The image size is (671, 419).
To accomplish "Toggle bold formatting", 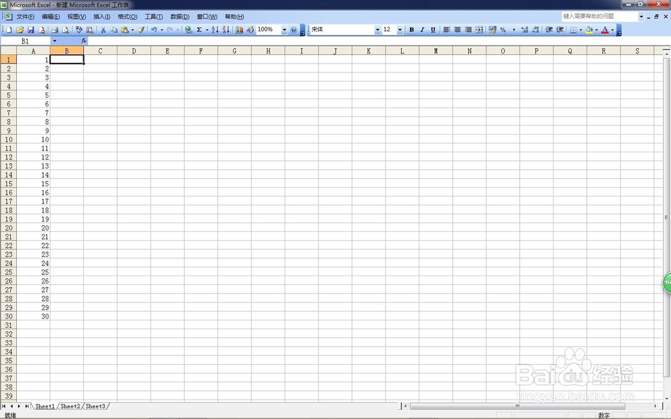I will point(411,29).
